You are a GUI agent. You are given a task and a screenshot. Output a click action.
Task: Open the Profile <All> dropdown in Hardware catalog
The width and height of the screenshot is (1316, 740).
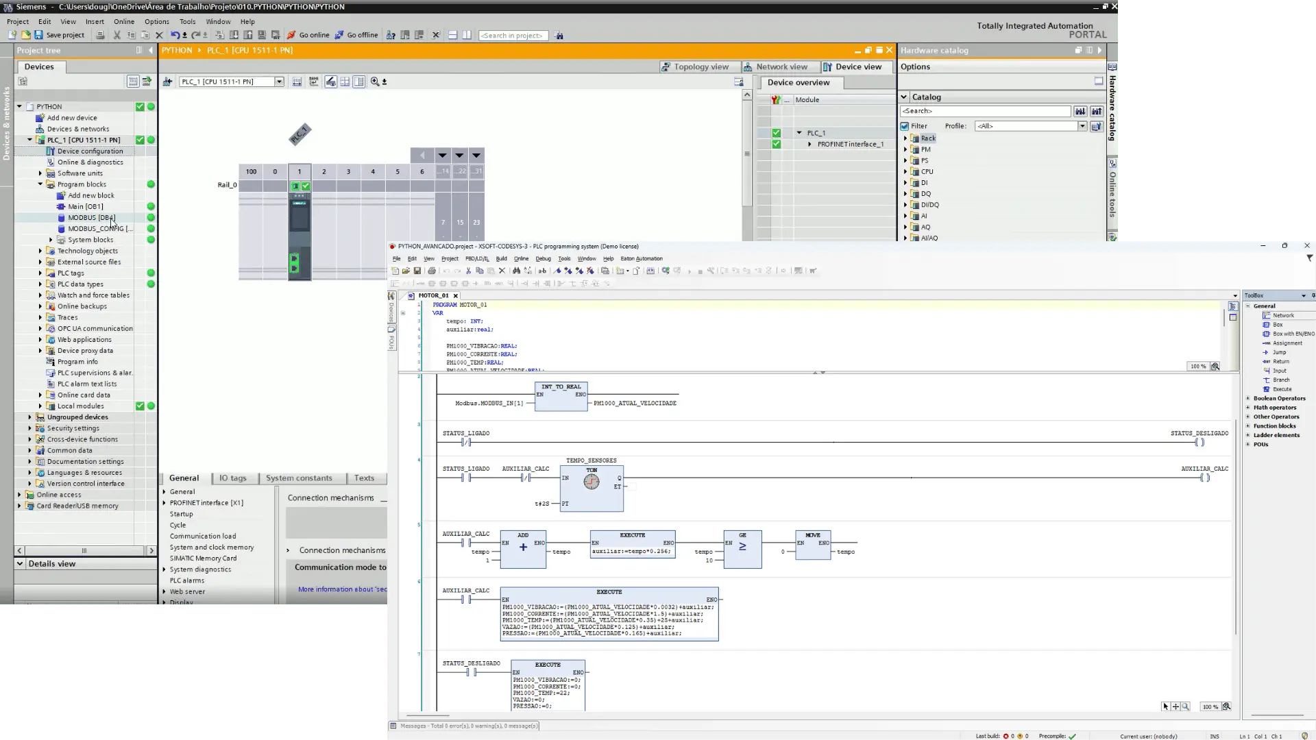[x=1082, y=126]
